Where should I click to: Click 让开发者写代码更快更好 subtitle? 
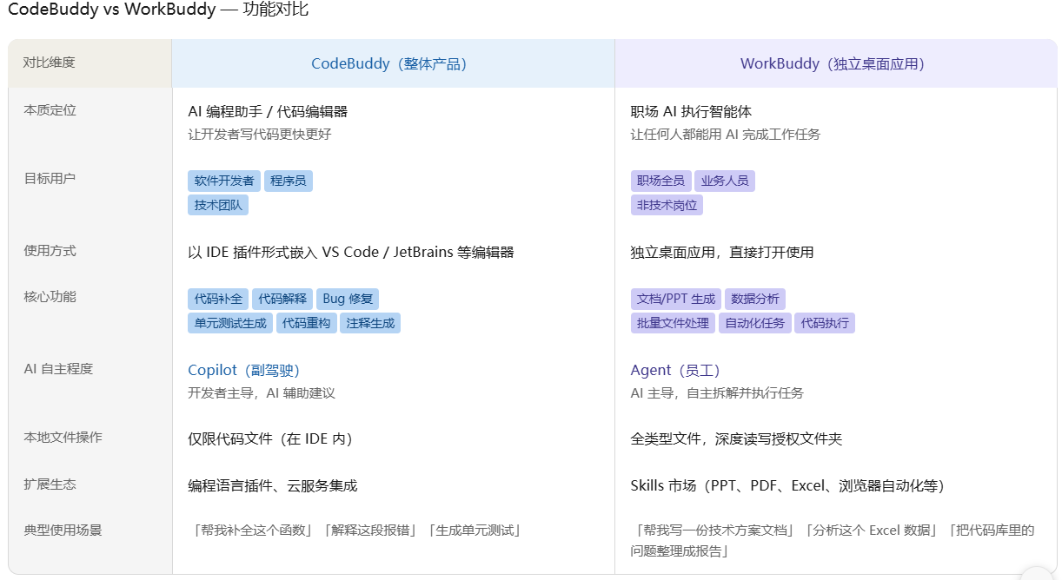pos(260,135)
